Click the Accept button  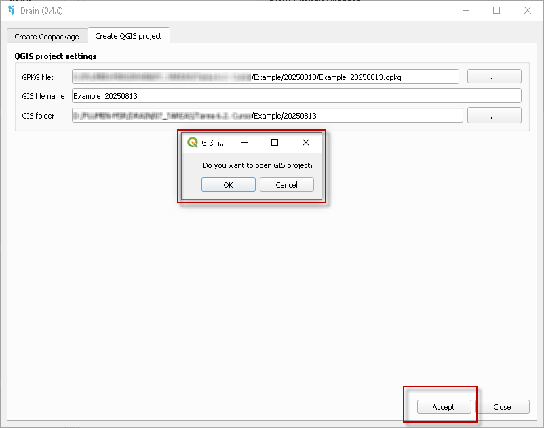pos(444,407)
